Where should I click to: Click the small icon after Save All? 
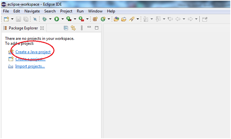(35, 19)
